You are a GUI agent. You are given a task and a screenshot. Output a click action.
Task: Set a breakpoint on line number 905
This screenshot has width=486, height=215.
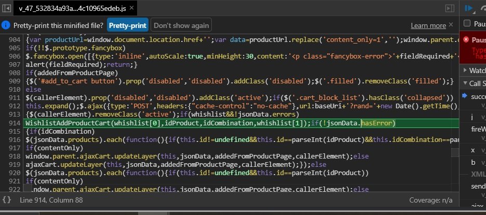15,48
